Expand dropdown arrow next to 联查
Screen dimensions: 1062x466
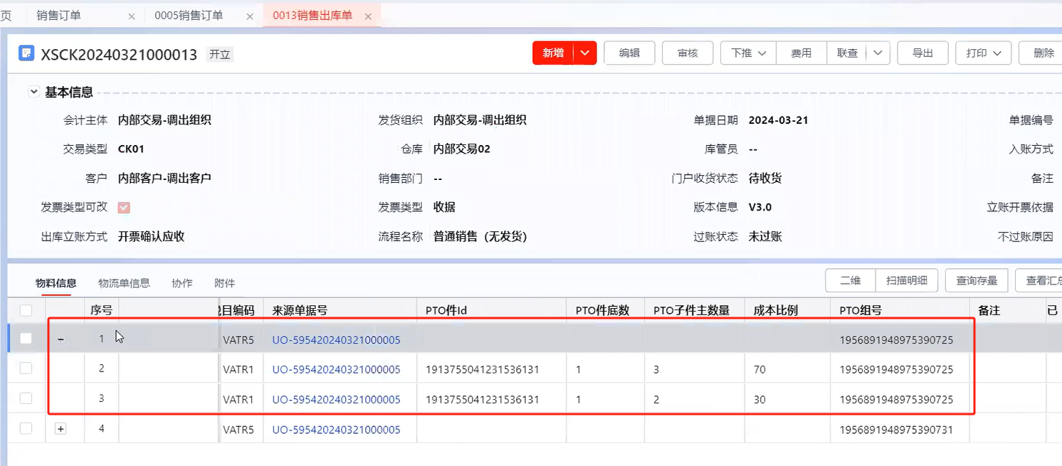(878, 53)
